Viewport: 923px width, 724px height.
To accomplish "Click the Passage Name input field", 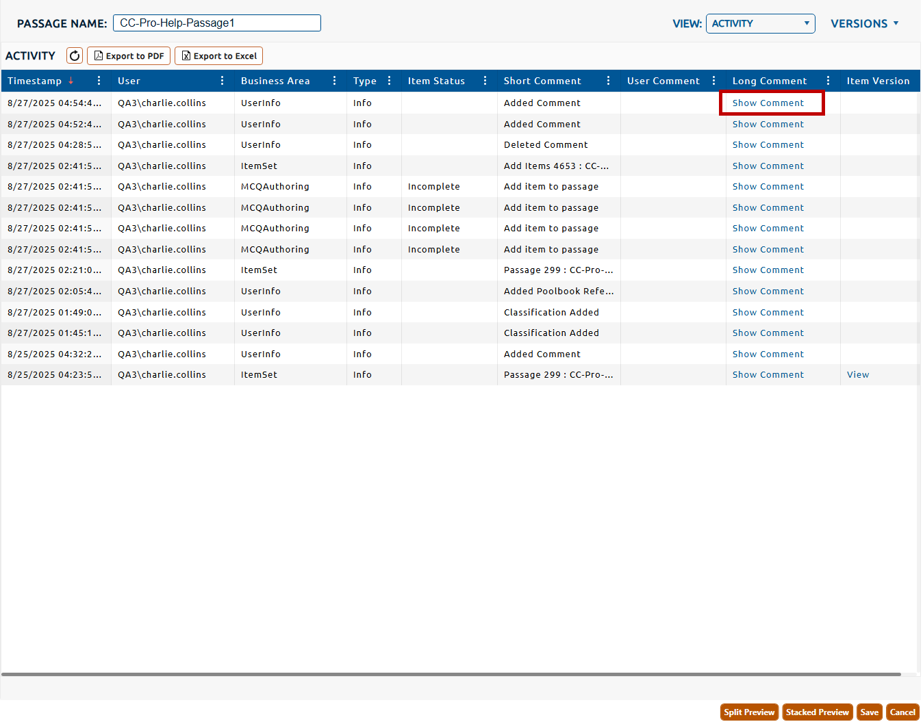I will click(x=216, y=23).
